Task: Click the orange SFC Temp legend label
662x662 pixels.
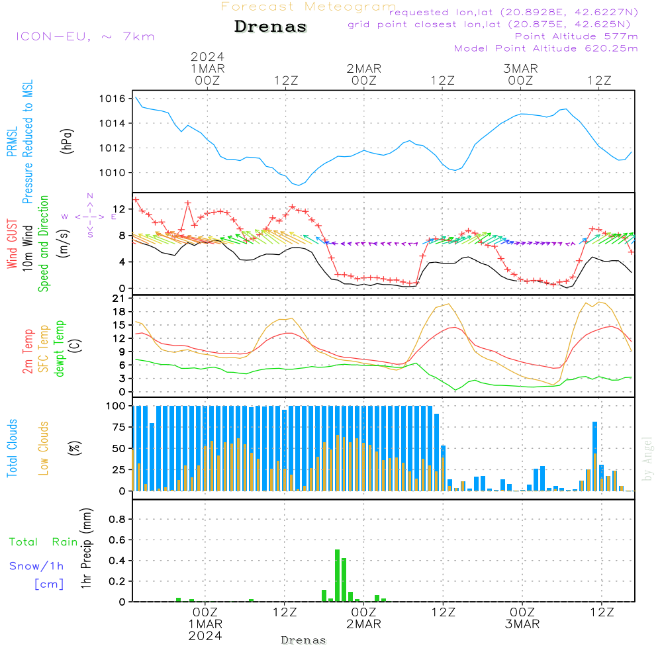Action: (x=44, y=348)
